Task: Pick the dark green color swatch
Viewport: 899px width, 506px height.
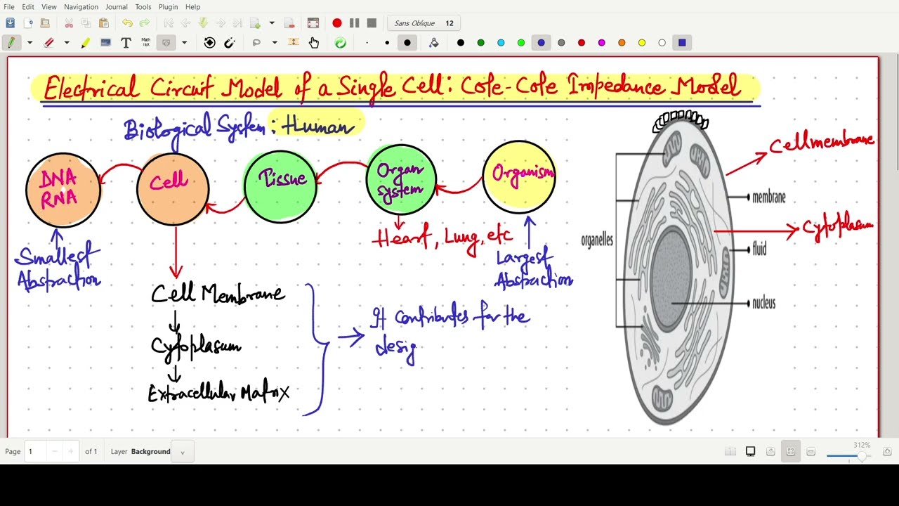Action: (481, 43)
